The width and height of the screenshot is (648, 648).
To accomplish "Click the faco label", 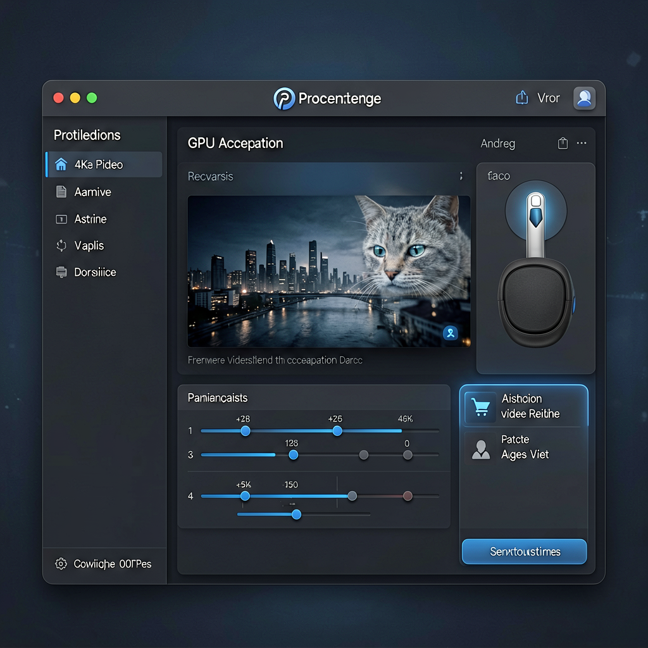I will pyautogui.click(x=499, y=176).
